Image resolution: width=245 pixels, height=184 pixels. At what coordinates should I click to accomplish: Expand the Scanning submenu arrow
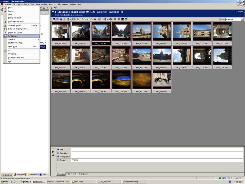38,40
